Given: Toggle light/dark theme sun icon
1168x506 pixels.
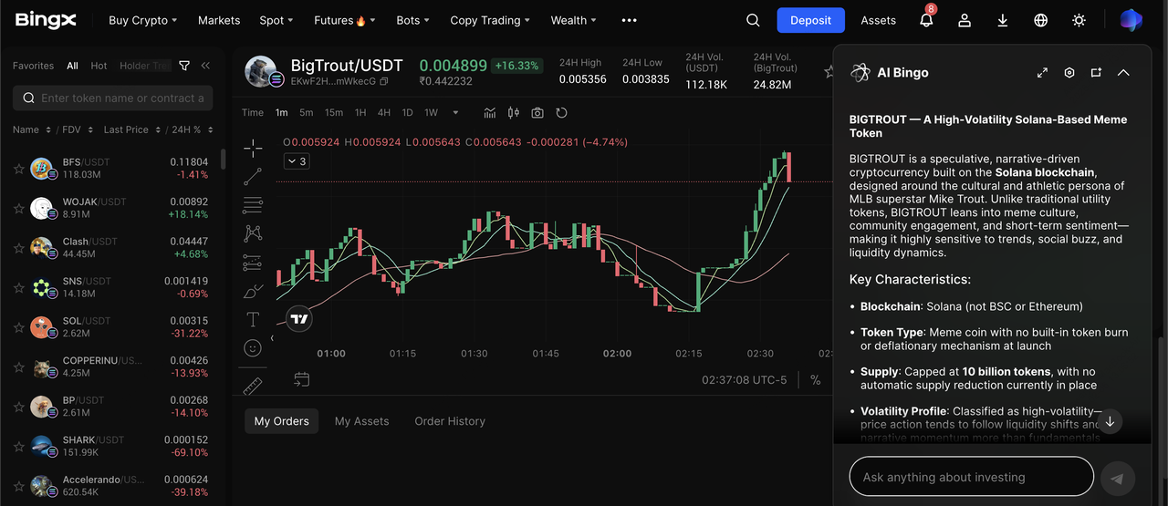Looking at the screenshot, I should [1079, 20].
